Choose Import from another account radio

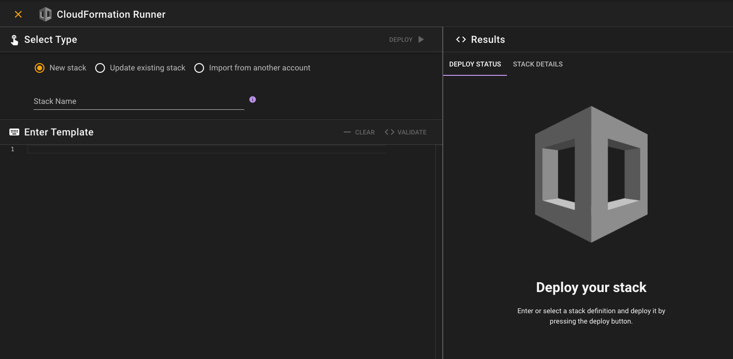pos(199,68)
